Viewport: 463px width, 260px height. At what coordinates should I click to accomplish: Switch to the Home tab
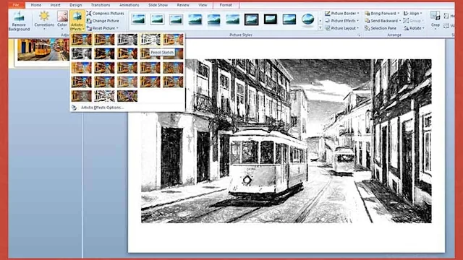tap(36, 5)
